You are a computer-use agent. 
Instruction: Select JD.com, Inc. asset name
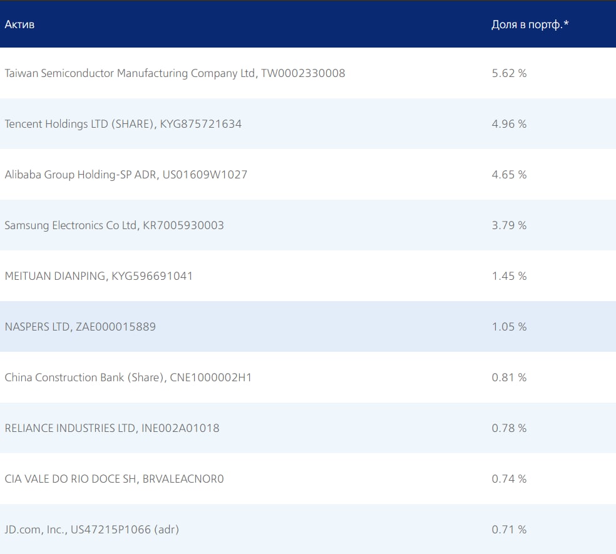pos(92,529)
